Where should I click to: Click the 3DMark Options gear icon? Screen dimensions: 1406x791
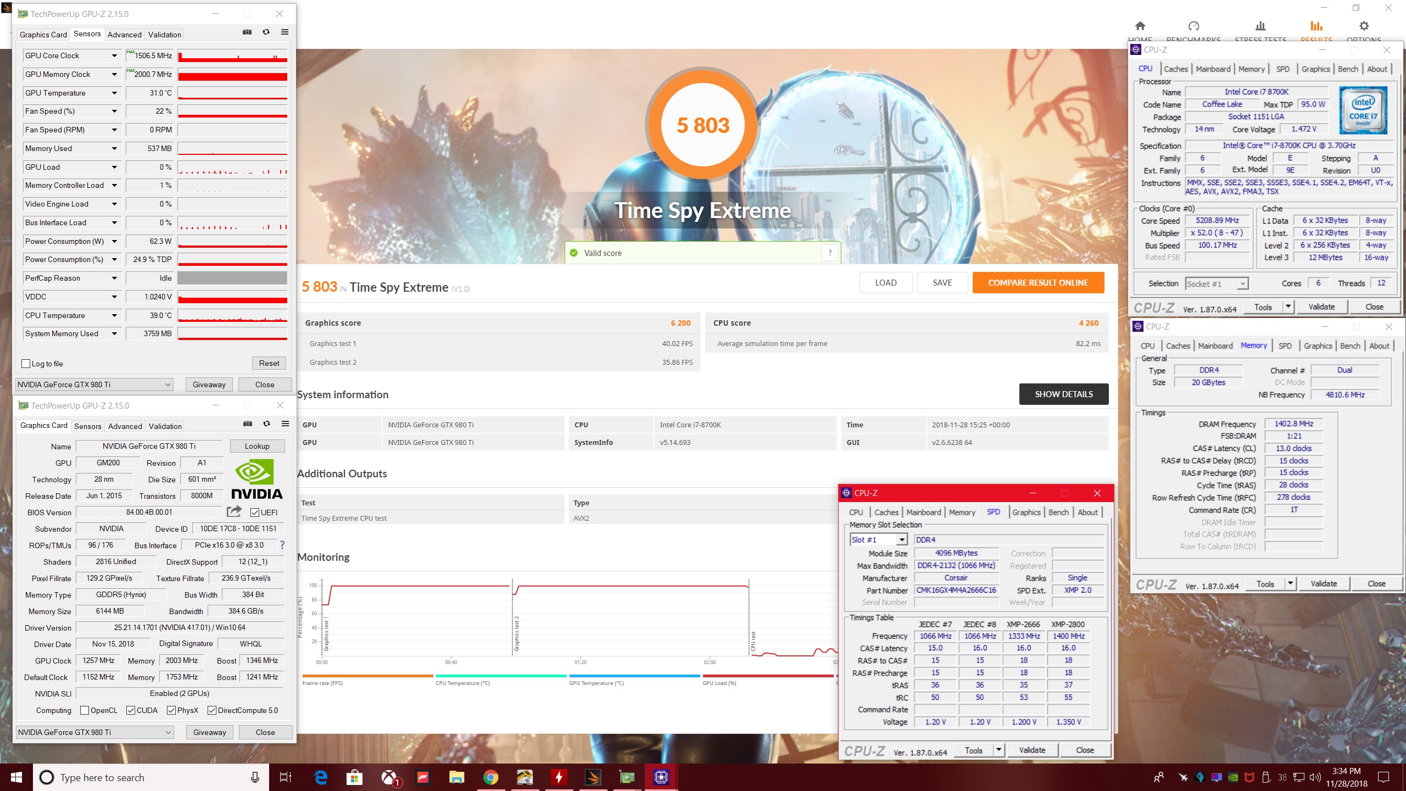pyautogui.click(x=1364, y=26)
